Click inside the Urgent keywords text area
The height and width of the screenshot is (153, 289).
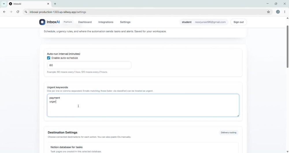[x=143, y=105]
